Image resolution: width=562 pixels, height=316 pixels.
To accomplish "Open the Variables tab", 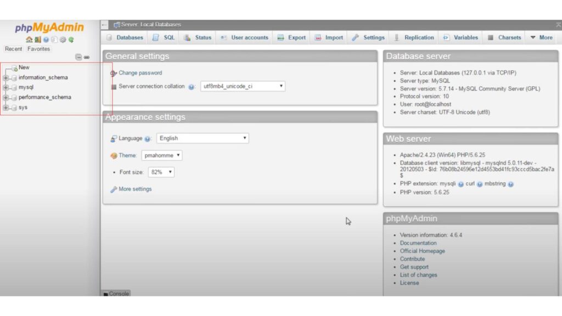I will coord(460,38).
